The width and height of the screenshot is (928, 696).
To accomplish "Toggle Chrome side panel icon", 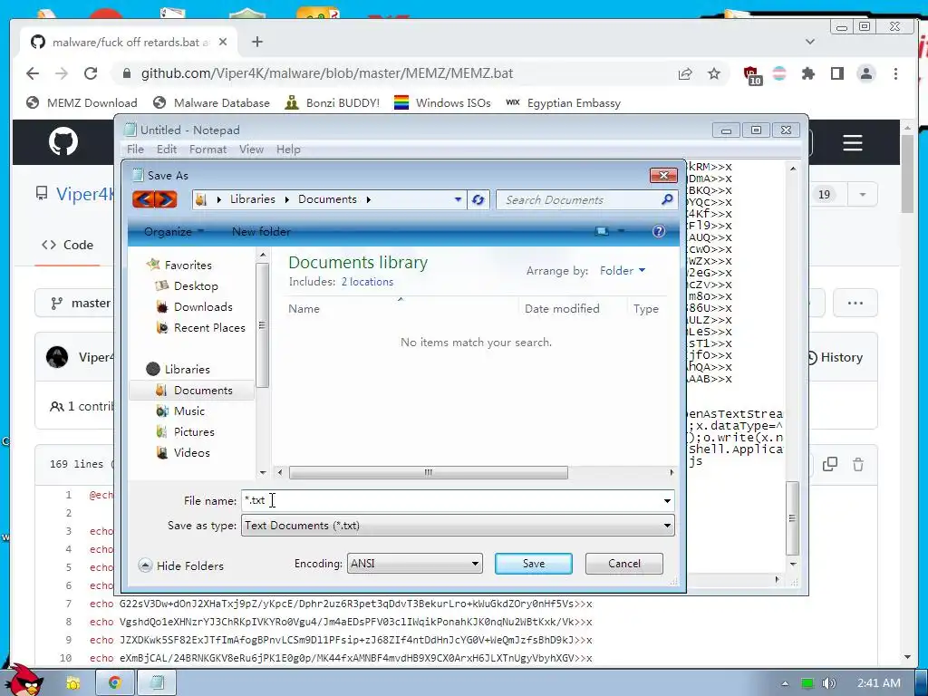I will pos(836,73).
